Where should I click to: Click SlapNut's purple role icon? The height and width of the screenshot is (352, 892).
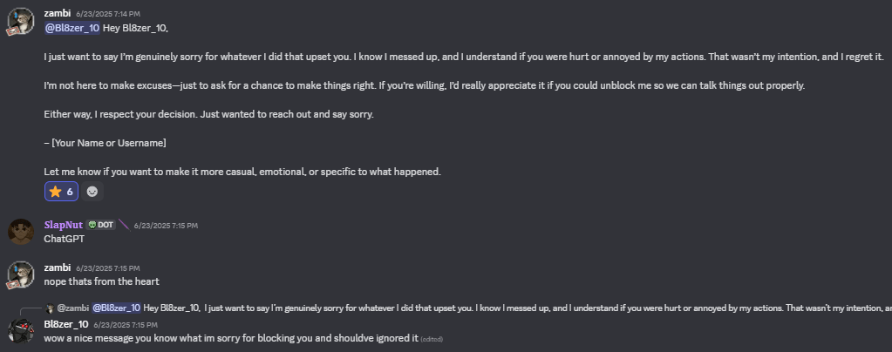tap(123, 225)
